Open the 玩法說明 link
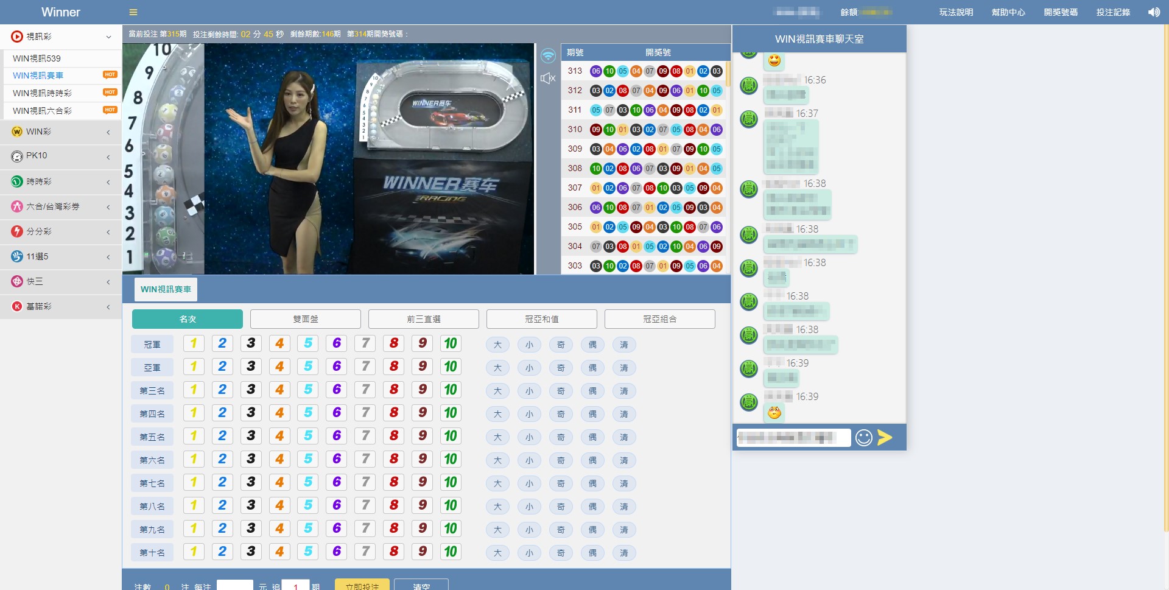Image resolution: width=1169 pixels, height=590 pixels. point(956,12)
